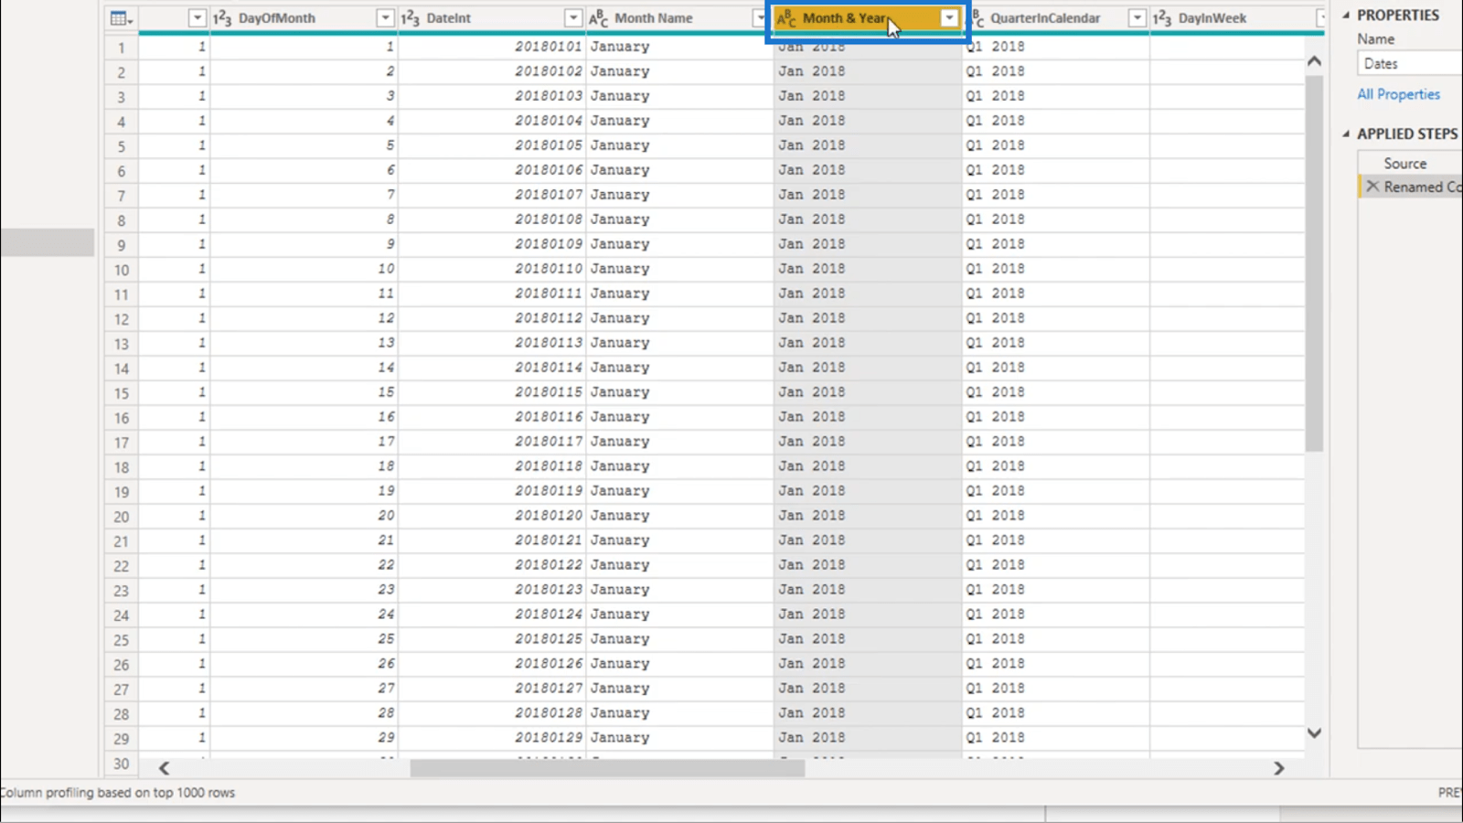Select the Month Name column header
The width and height of the screenshot is (1463, 823).
point(653,18)
